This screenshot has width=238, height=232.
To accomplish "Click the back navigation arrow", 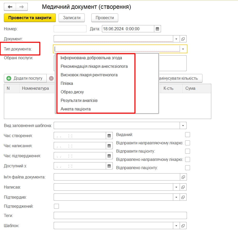I will pyautogui.click(x=10, y=7).
